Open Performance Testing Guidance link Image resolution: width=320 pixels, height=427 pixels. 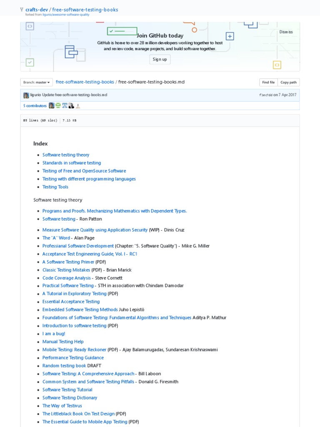coord(73,358)
